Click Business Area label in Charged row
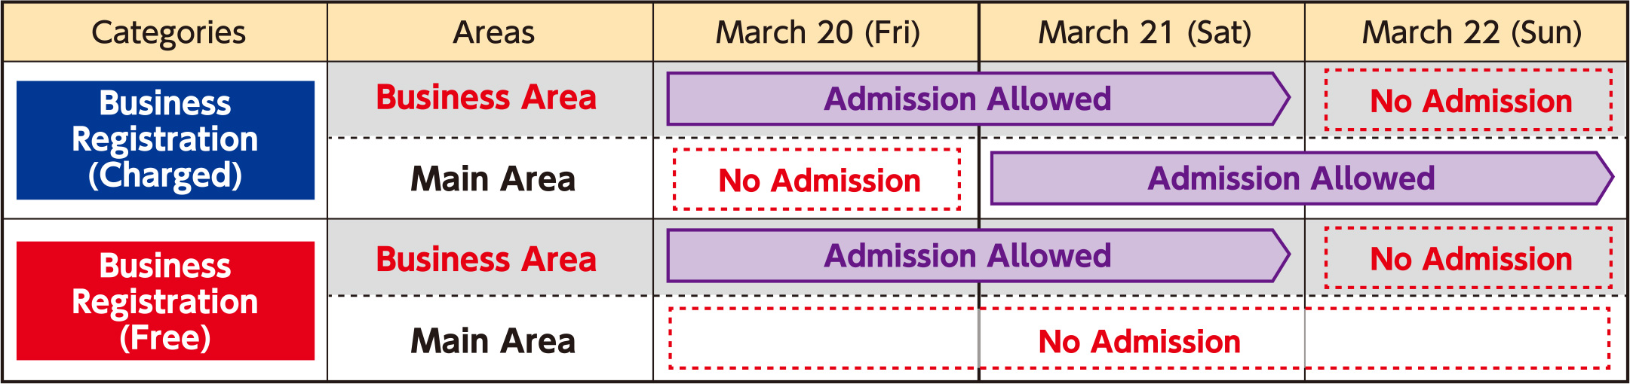The image size is (1630, 384). click(487, 98)
